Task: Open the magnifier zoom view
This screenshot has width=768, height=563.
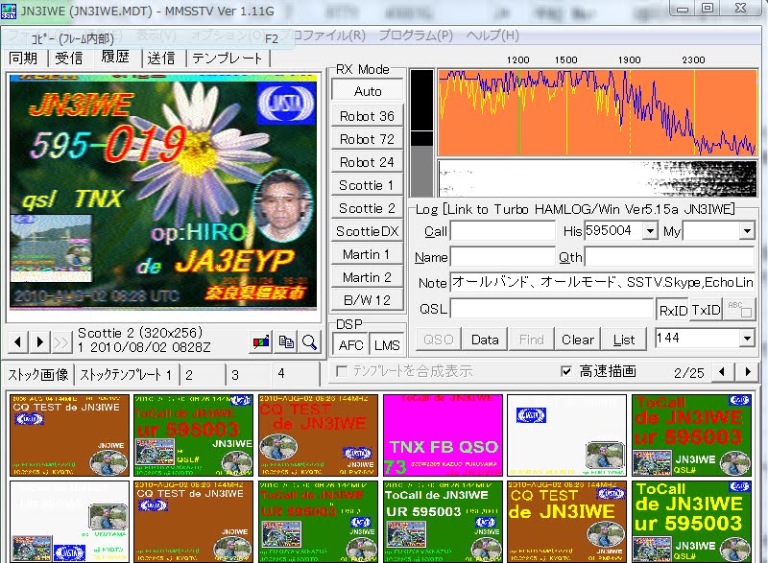Action: [309, 341]
